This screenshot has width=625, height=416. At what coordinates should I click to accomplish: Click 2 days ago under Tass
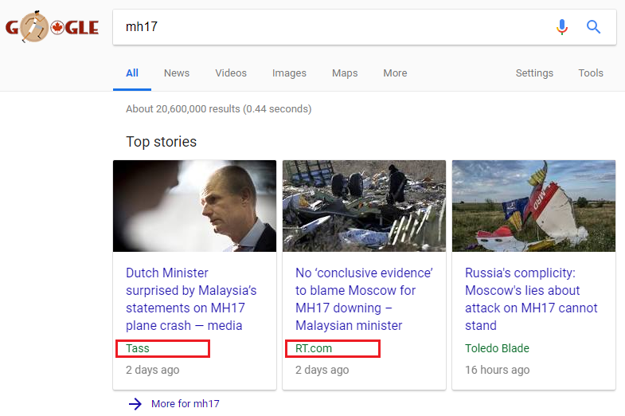(153, 370)
